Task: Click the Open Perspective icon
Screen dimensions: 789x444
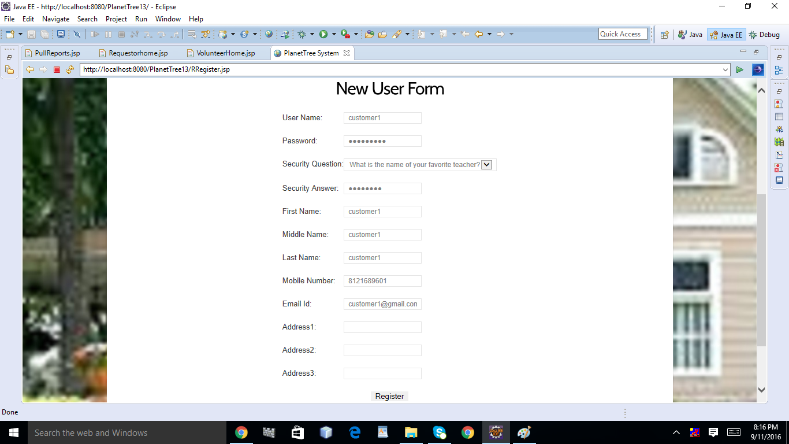Action: [x=664, y=35]
